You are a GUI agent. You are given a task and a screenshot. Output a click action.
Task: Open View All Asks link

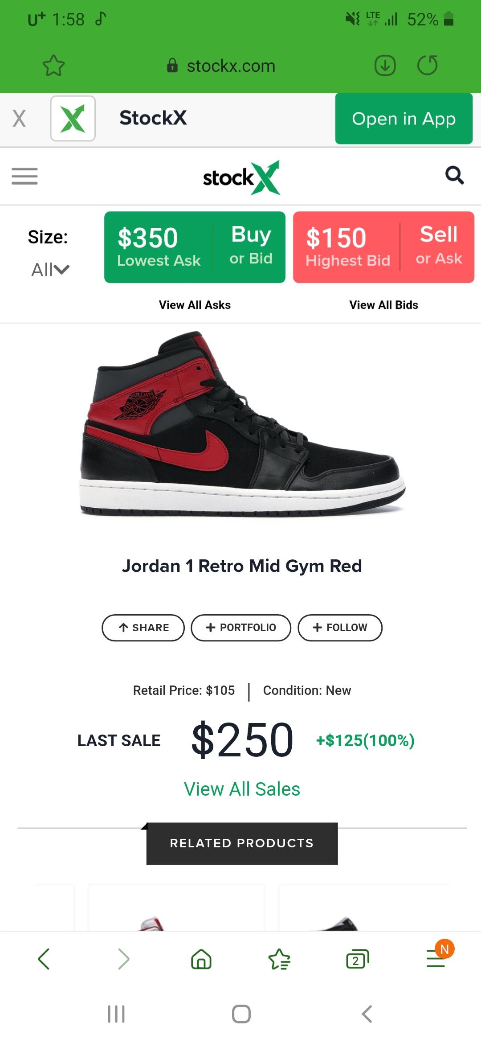pyautogui.click(x=195, y=305)
